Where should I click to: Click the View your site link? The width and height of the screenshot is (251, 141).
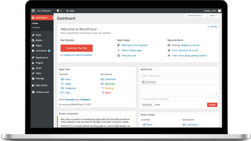(x=129, y=56)
